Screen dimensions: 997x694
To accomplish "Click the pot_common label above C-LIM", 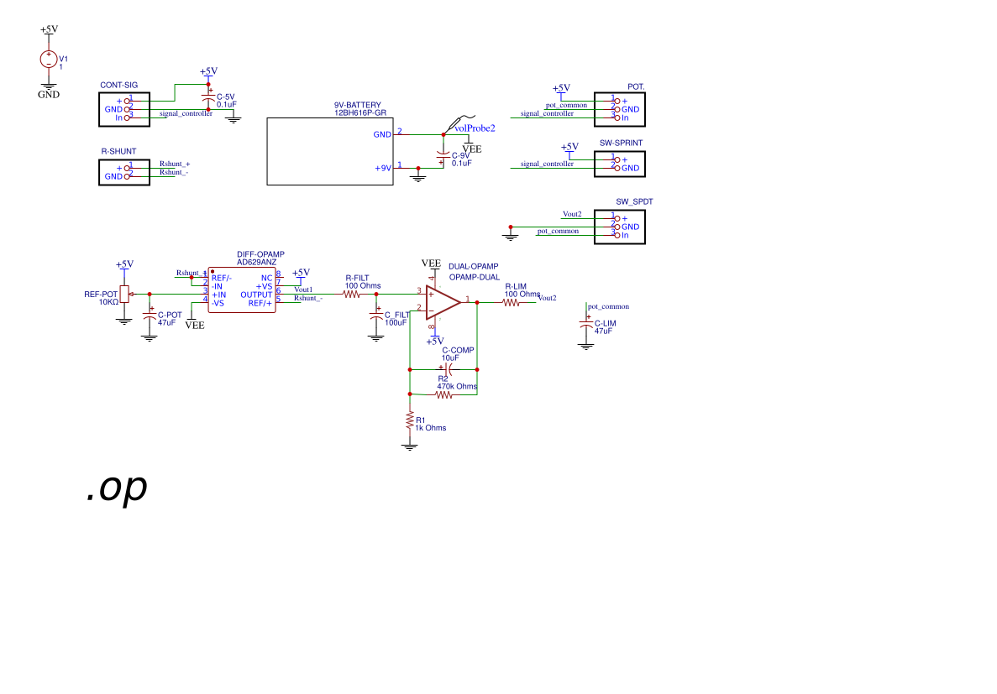I will pos(608,306).
